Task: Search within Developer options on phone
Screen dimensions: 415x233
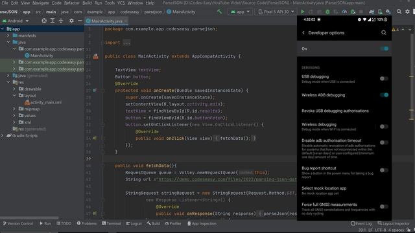Action: tap(383, 33)
